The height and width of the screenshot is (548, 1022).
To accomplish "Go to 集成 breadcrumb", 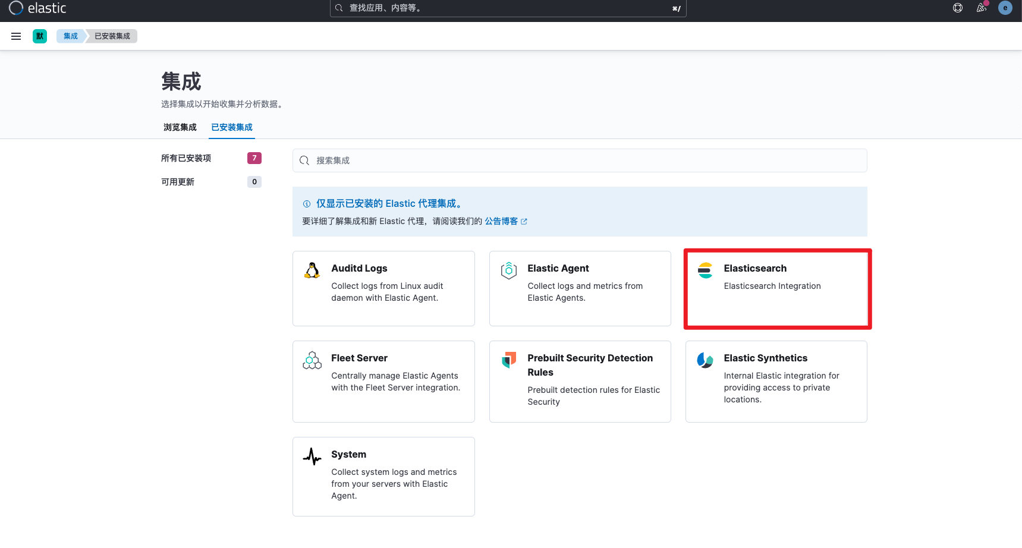I will click(x=71, y=36).
